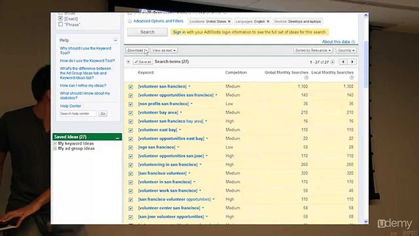Screen dimensions: 419x236
Task: Click the [volunteer san francisco bay area] keyword text
Action: [x=171, y=121]
